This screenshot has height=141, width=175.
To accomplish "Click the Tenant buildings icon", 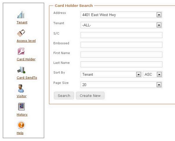I will [21, 15].
